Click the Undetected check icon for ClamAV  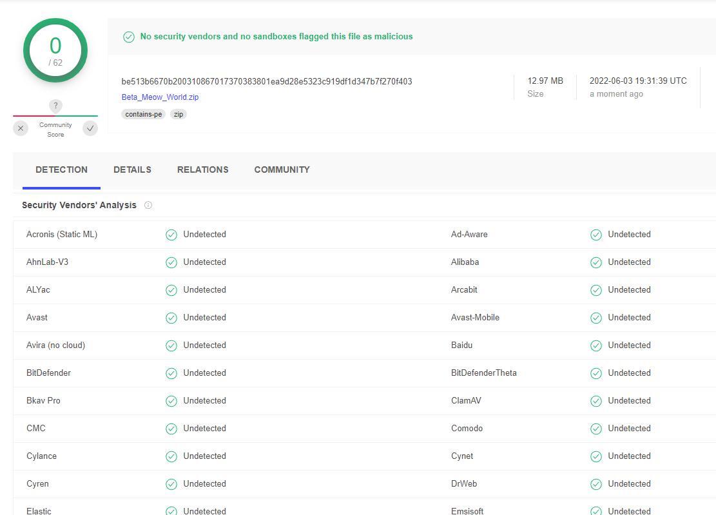click(x=596, y=401)
